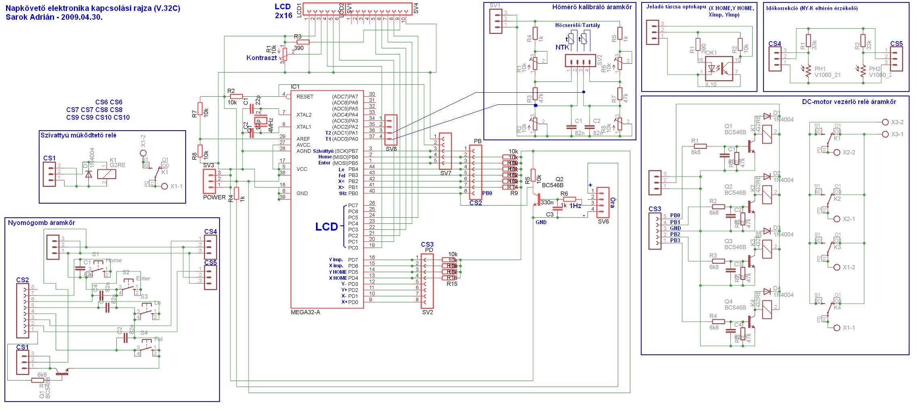
Task: Click the 'AVCC' pin label
Action: 303,145
